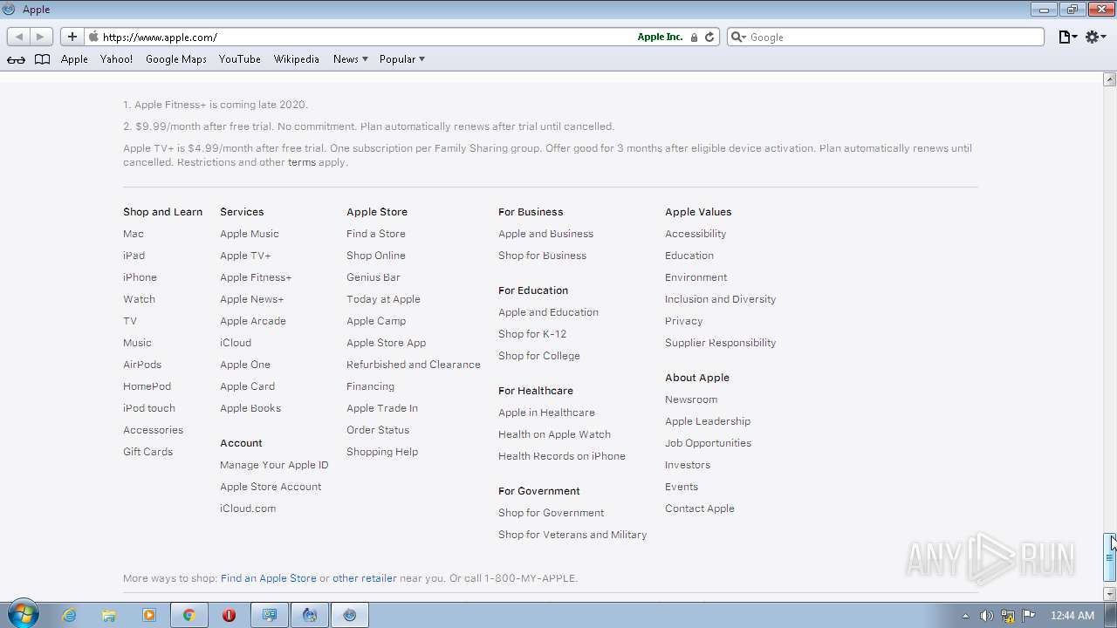Open the Manage Your Apple ID link
This screenshot has height=628, width=1117.
(274, 465)
